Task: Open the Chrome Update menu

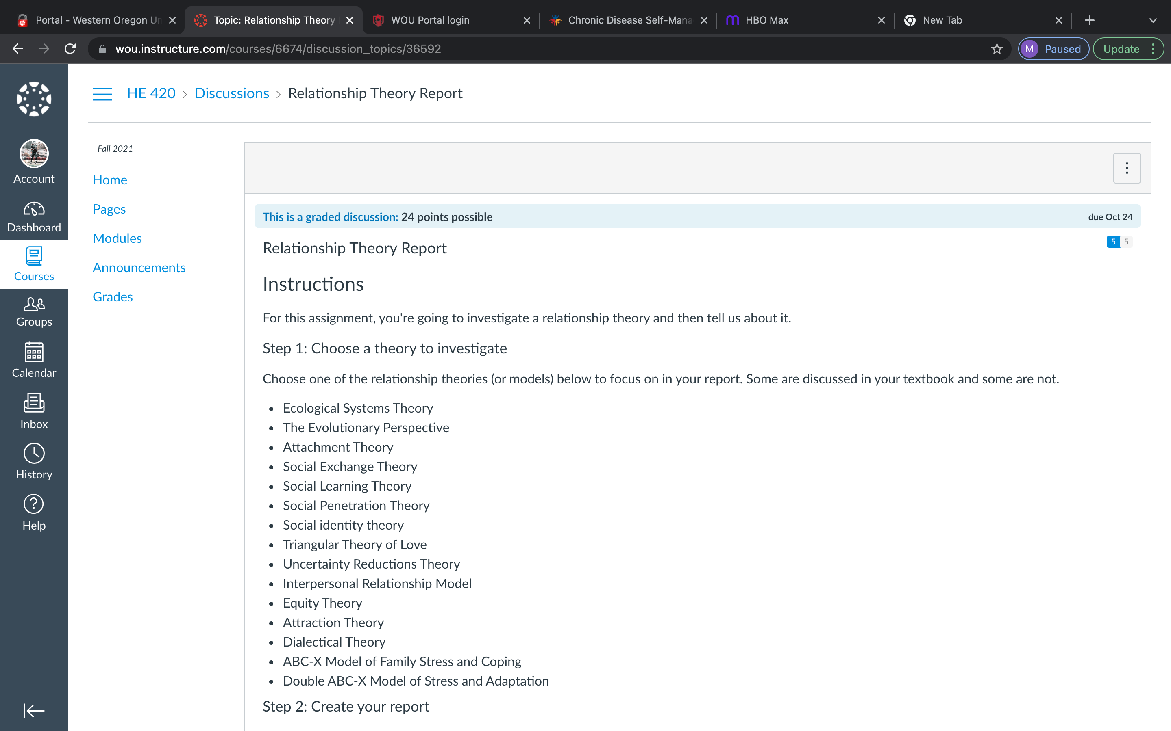Action: [1128, 49]
